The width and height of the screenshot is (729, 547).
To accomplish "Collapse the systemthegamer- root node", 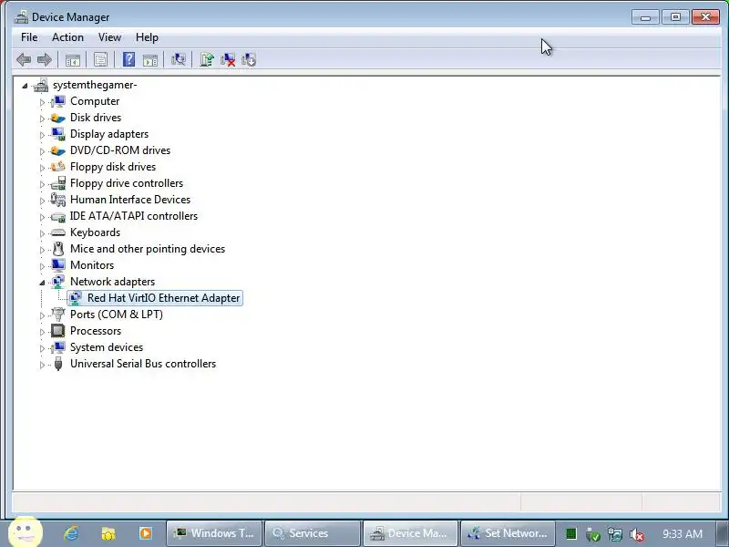I will tap(25, 86).
